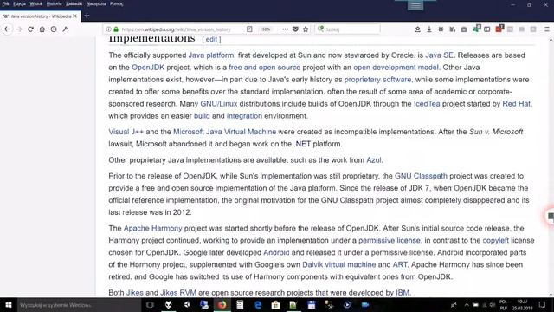This screenshot has width=554, height=312.
Task: Launch Microsoft Edge from the taskbar
Action: point(258,305)
